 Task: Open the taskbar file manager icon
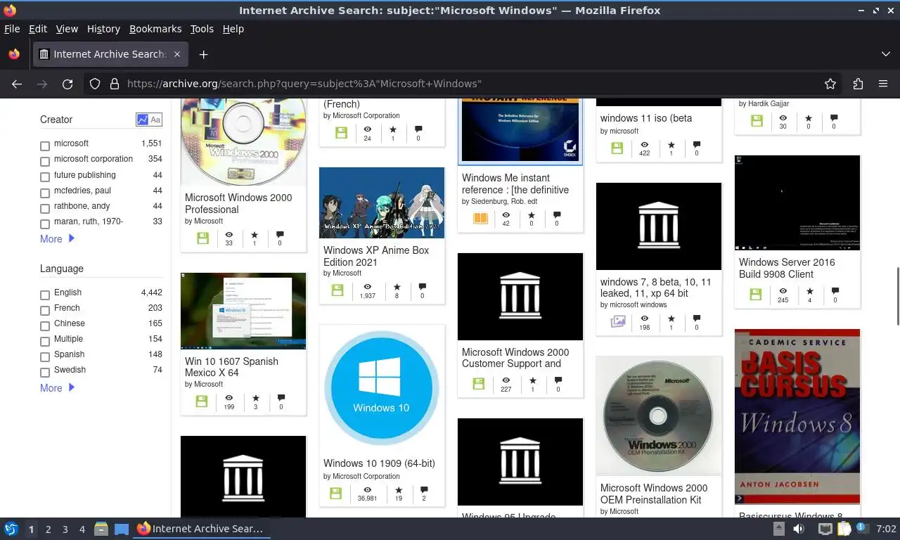click(101, 529)
